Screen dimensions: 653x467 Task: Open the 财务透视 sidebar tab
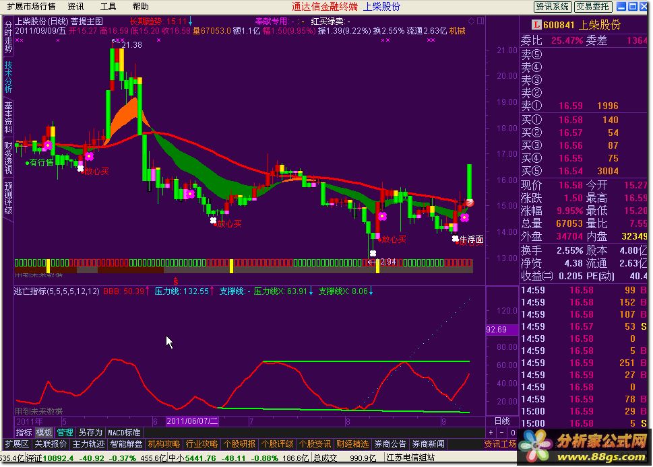point(8,157)
